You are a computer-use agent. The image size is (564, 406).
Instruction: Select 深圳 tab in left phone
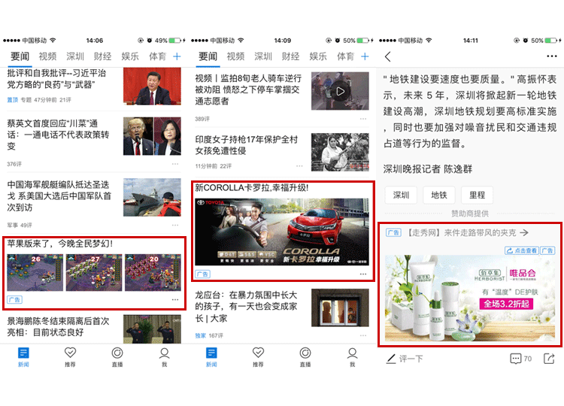click(74, 56)
